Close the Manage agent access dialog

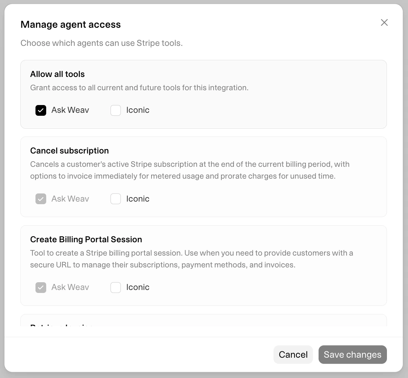[x=384, y=23]
